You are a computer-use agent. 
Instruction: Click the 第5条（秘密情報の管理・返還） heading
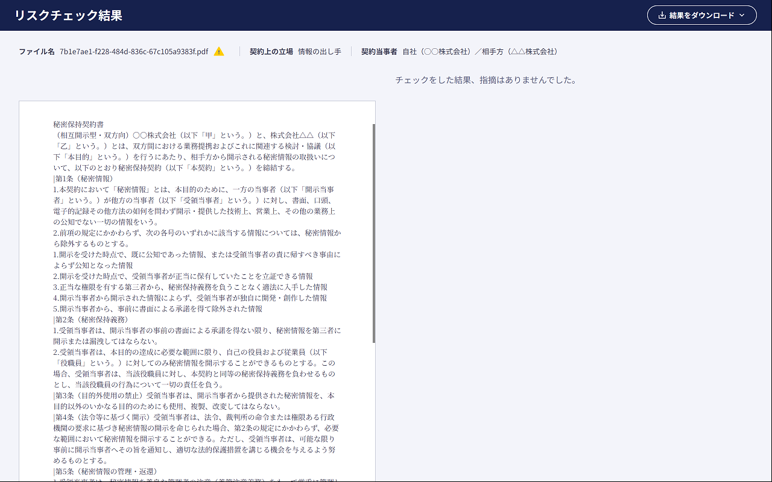click(105, 471)
